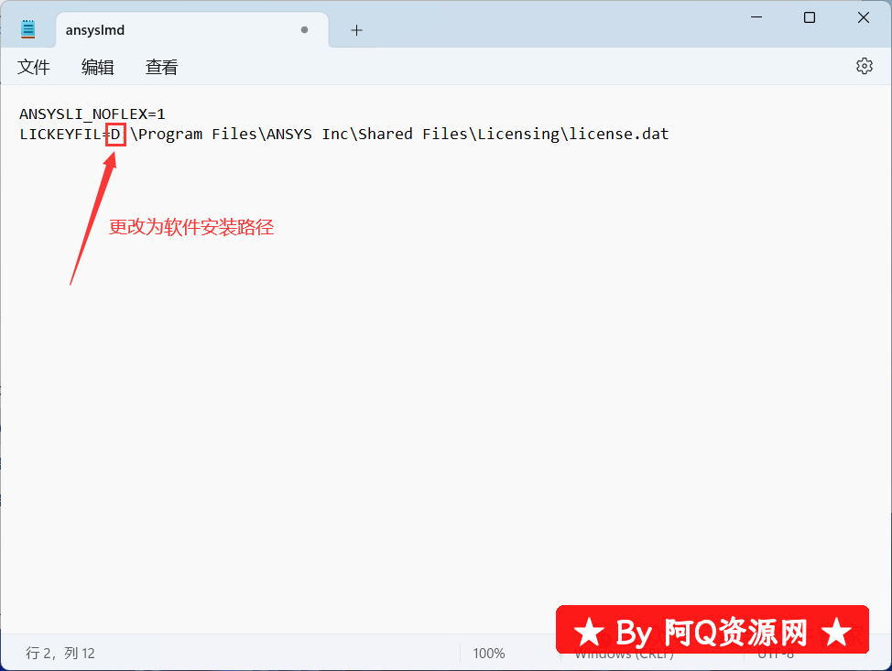Open the 文件 menu
Screen dimensions: 892x671
(34, 67)
